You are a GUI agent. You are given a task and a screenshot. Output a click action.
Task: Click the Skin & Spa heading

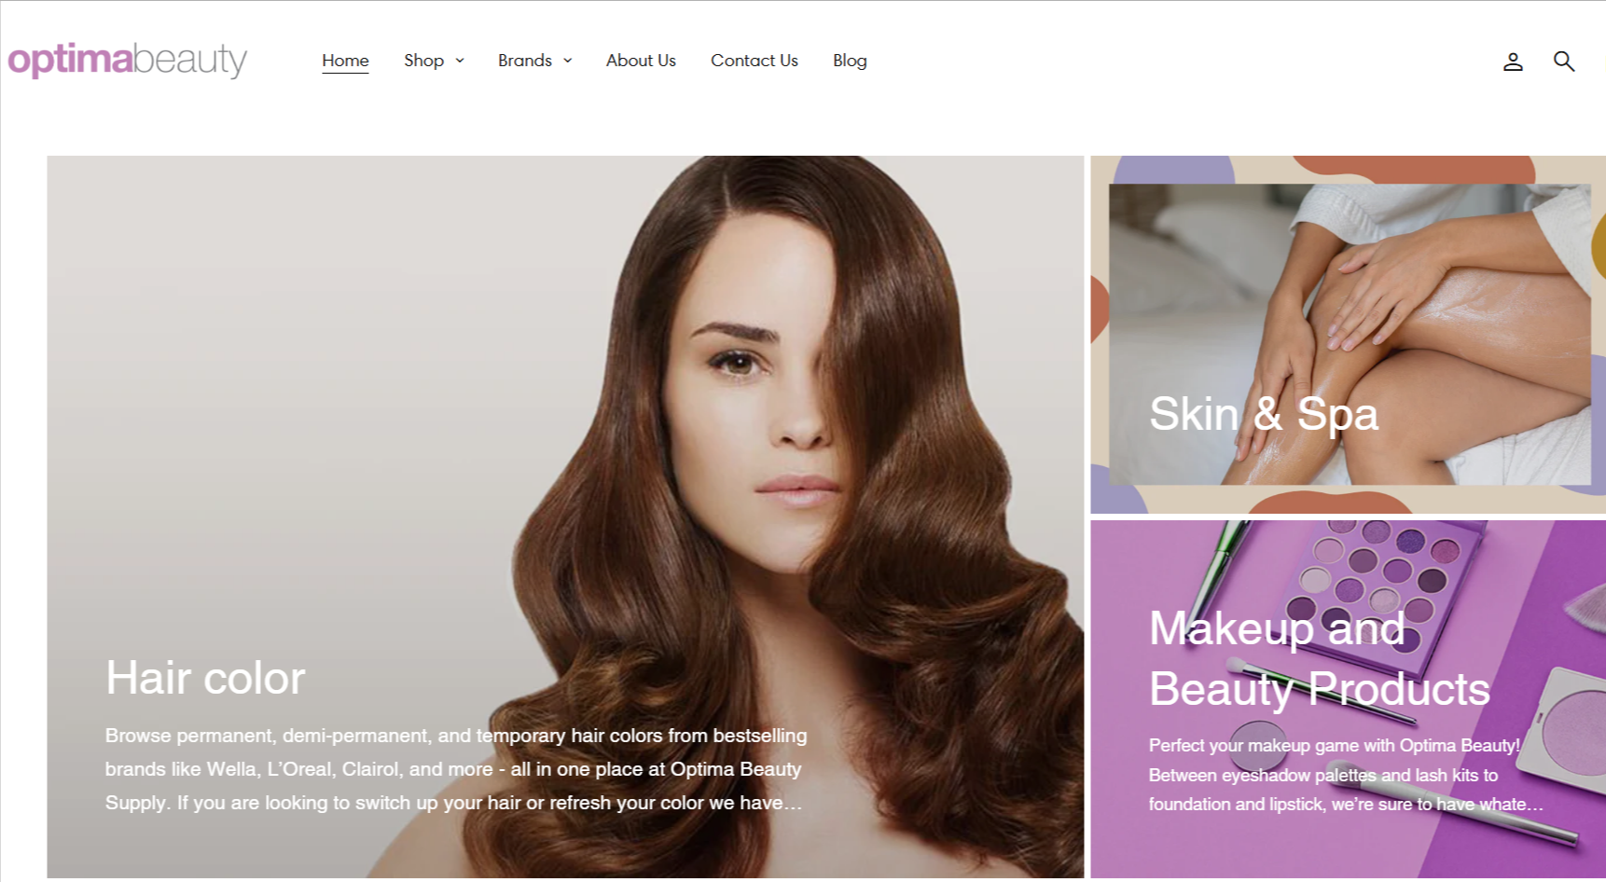click(1264, 414)
